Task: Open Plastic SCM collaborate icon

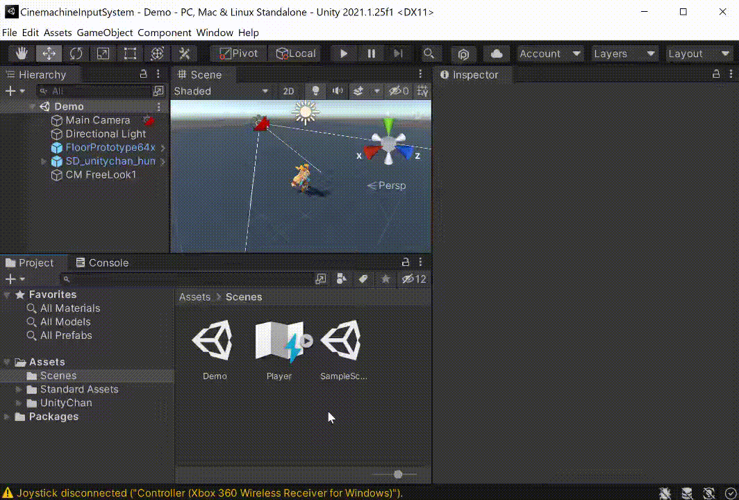Action: pyautogui.click(x=463, y=54)
